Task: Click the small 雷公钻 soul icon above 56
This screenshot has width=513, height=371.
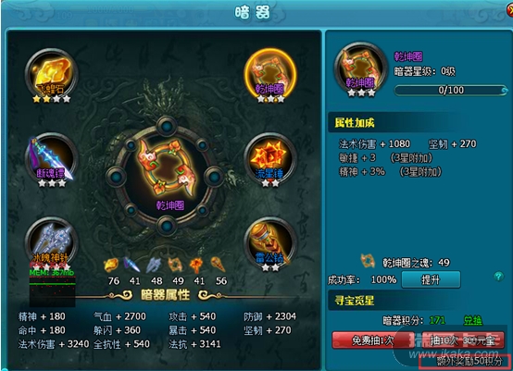Action: click(219, 265)
